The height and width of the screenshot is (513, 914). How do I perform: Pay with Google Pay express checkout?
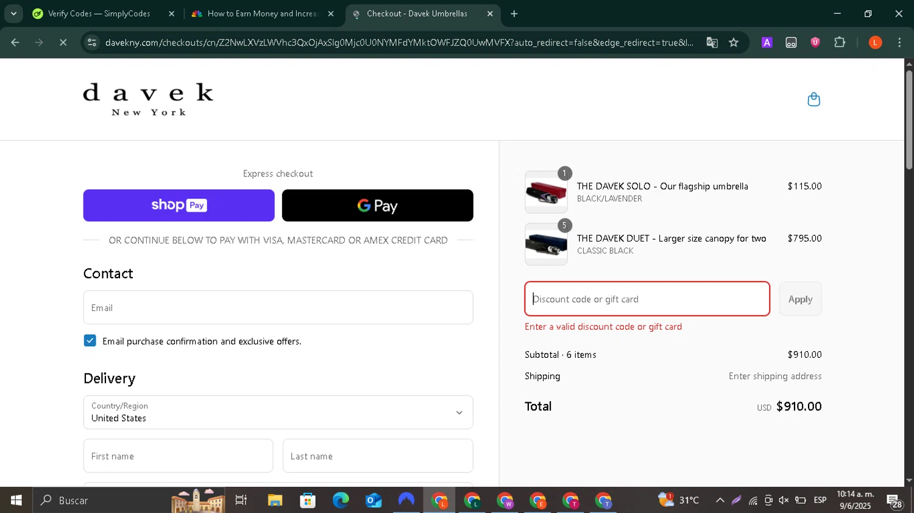(377, 205)
